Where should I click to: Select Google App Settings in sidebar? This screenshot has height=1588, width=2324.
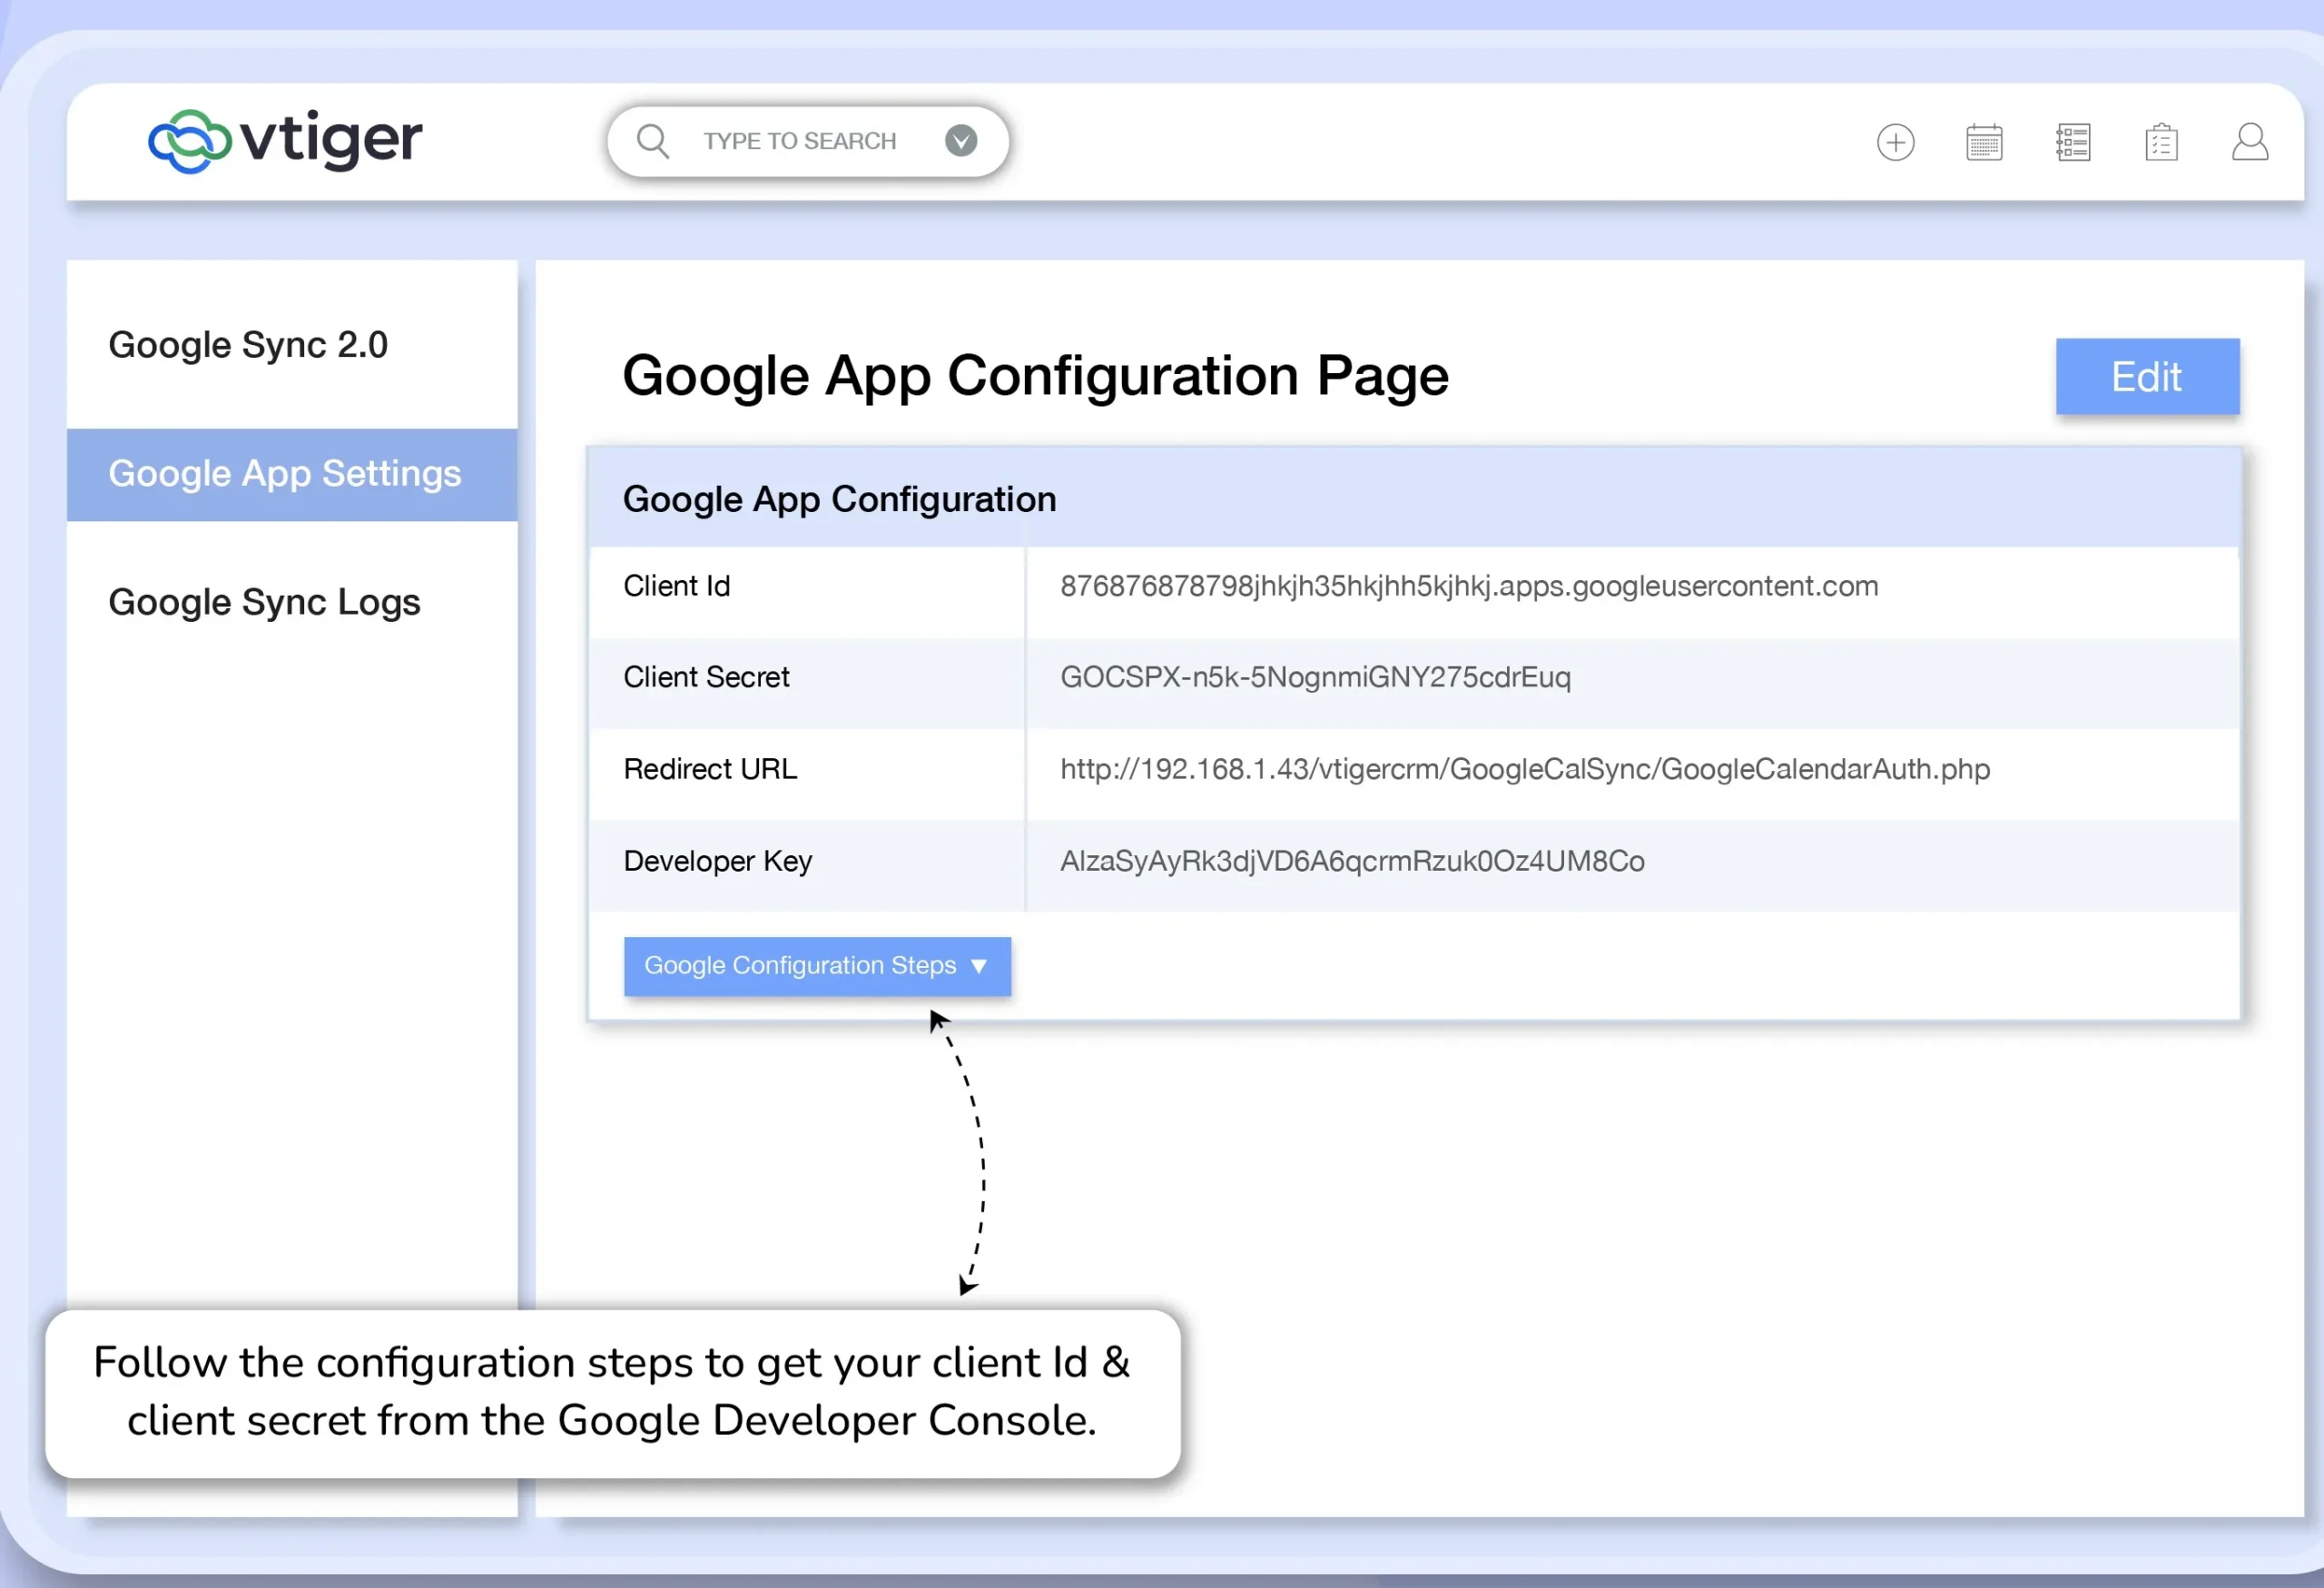point(285,474)
